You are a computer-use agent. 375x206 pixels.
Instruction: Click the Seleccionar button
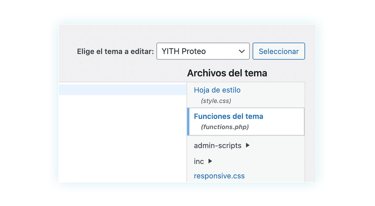pos(279,51)
